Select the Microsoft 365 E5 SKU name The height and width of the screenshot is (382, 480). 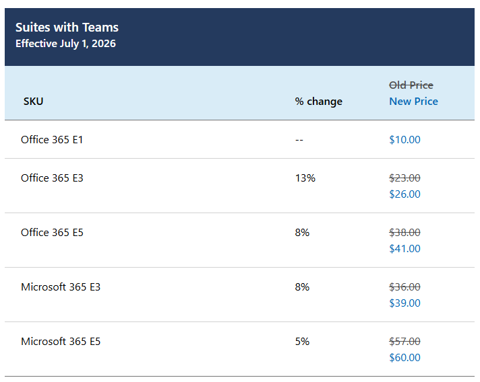click(x=61, y=342)
